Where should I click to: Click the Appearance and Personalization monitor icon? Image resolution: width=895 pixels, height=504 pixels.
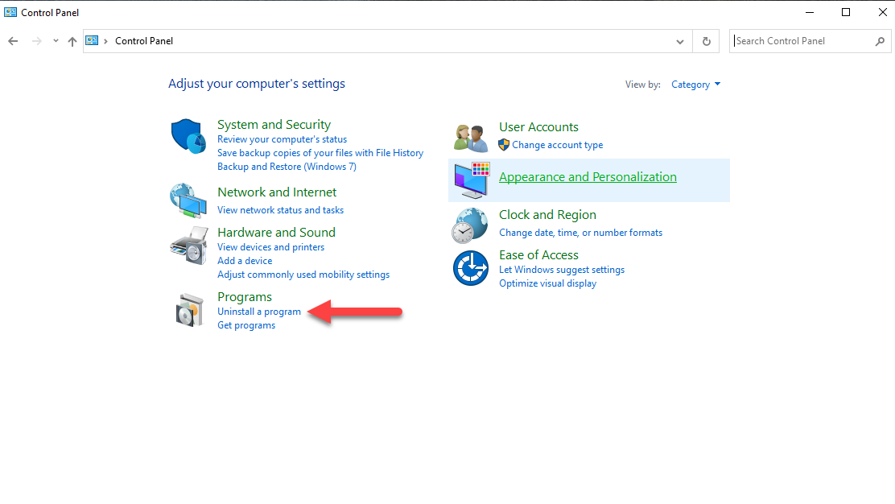coord(472,180)
